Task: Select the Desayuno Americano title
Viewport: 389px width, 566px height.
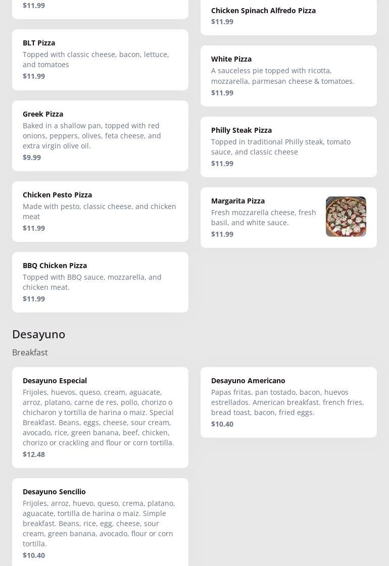Action: pyautogui.click(x=248, y=381)
